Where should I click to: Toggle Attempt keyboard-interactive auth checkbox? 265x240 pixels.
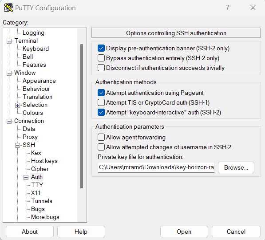click(x=101, y=112)
